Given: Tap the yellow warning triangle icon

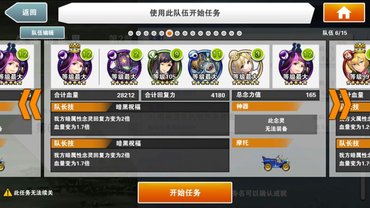Looking at the screenshot, I should (8, 193).
